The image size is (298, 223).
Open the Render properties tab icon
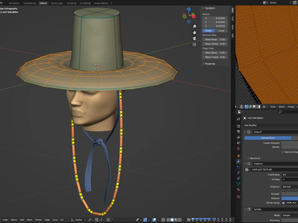point(238,126)
